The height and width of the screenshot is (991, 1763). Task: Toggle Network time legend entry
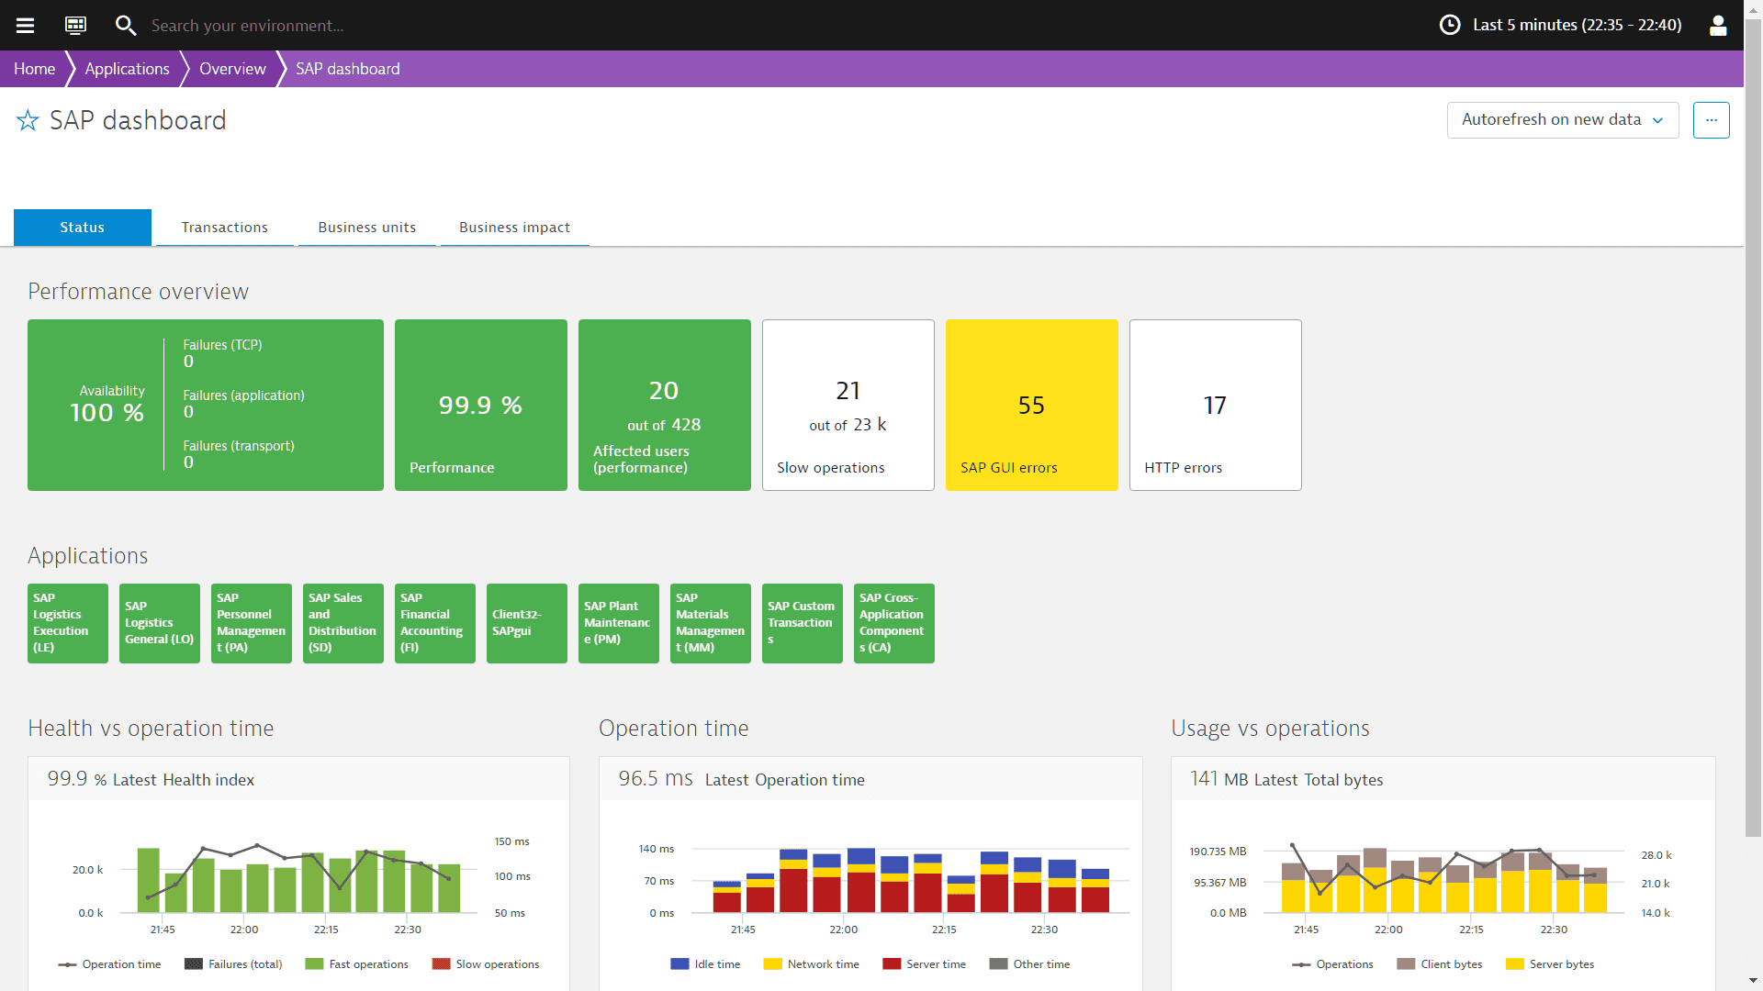tap(812, 964)
